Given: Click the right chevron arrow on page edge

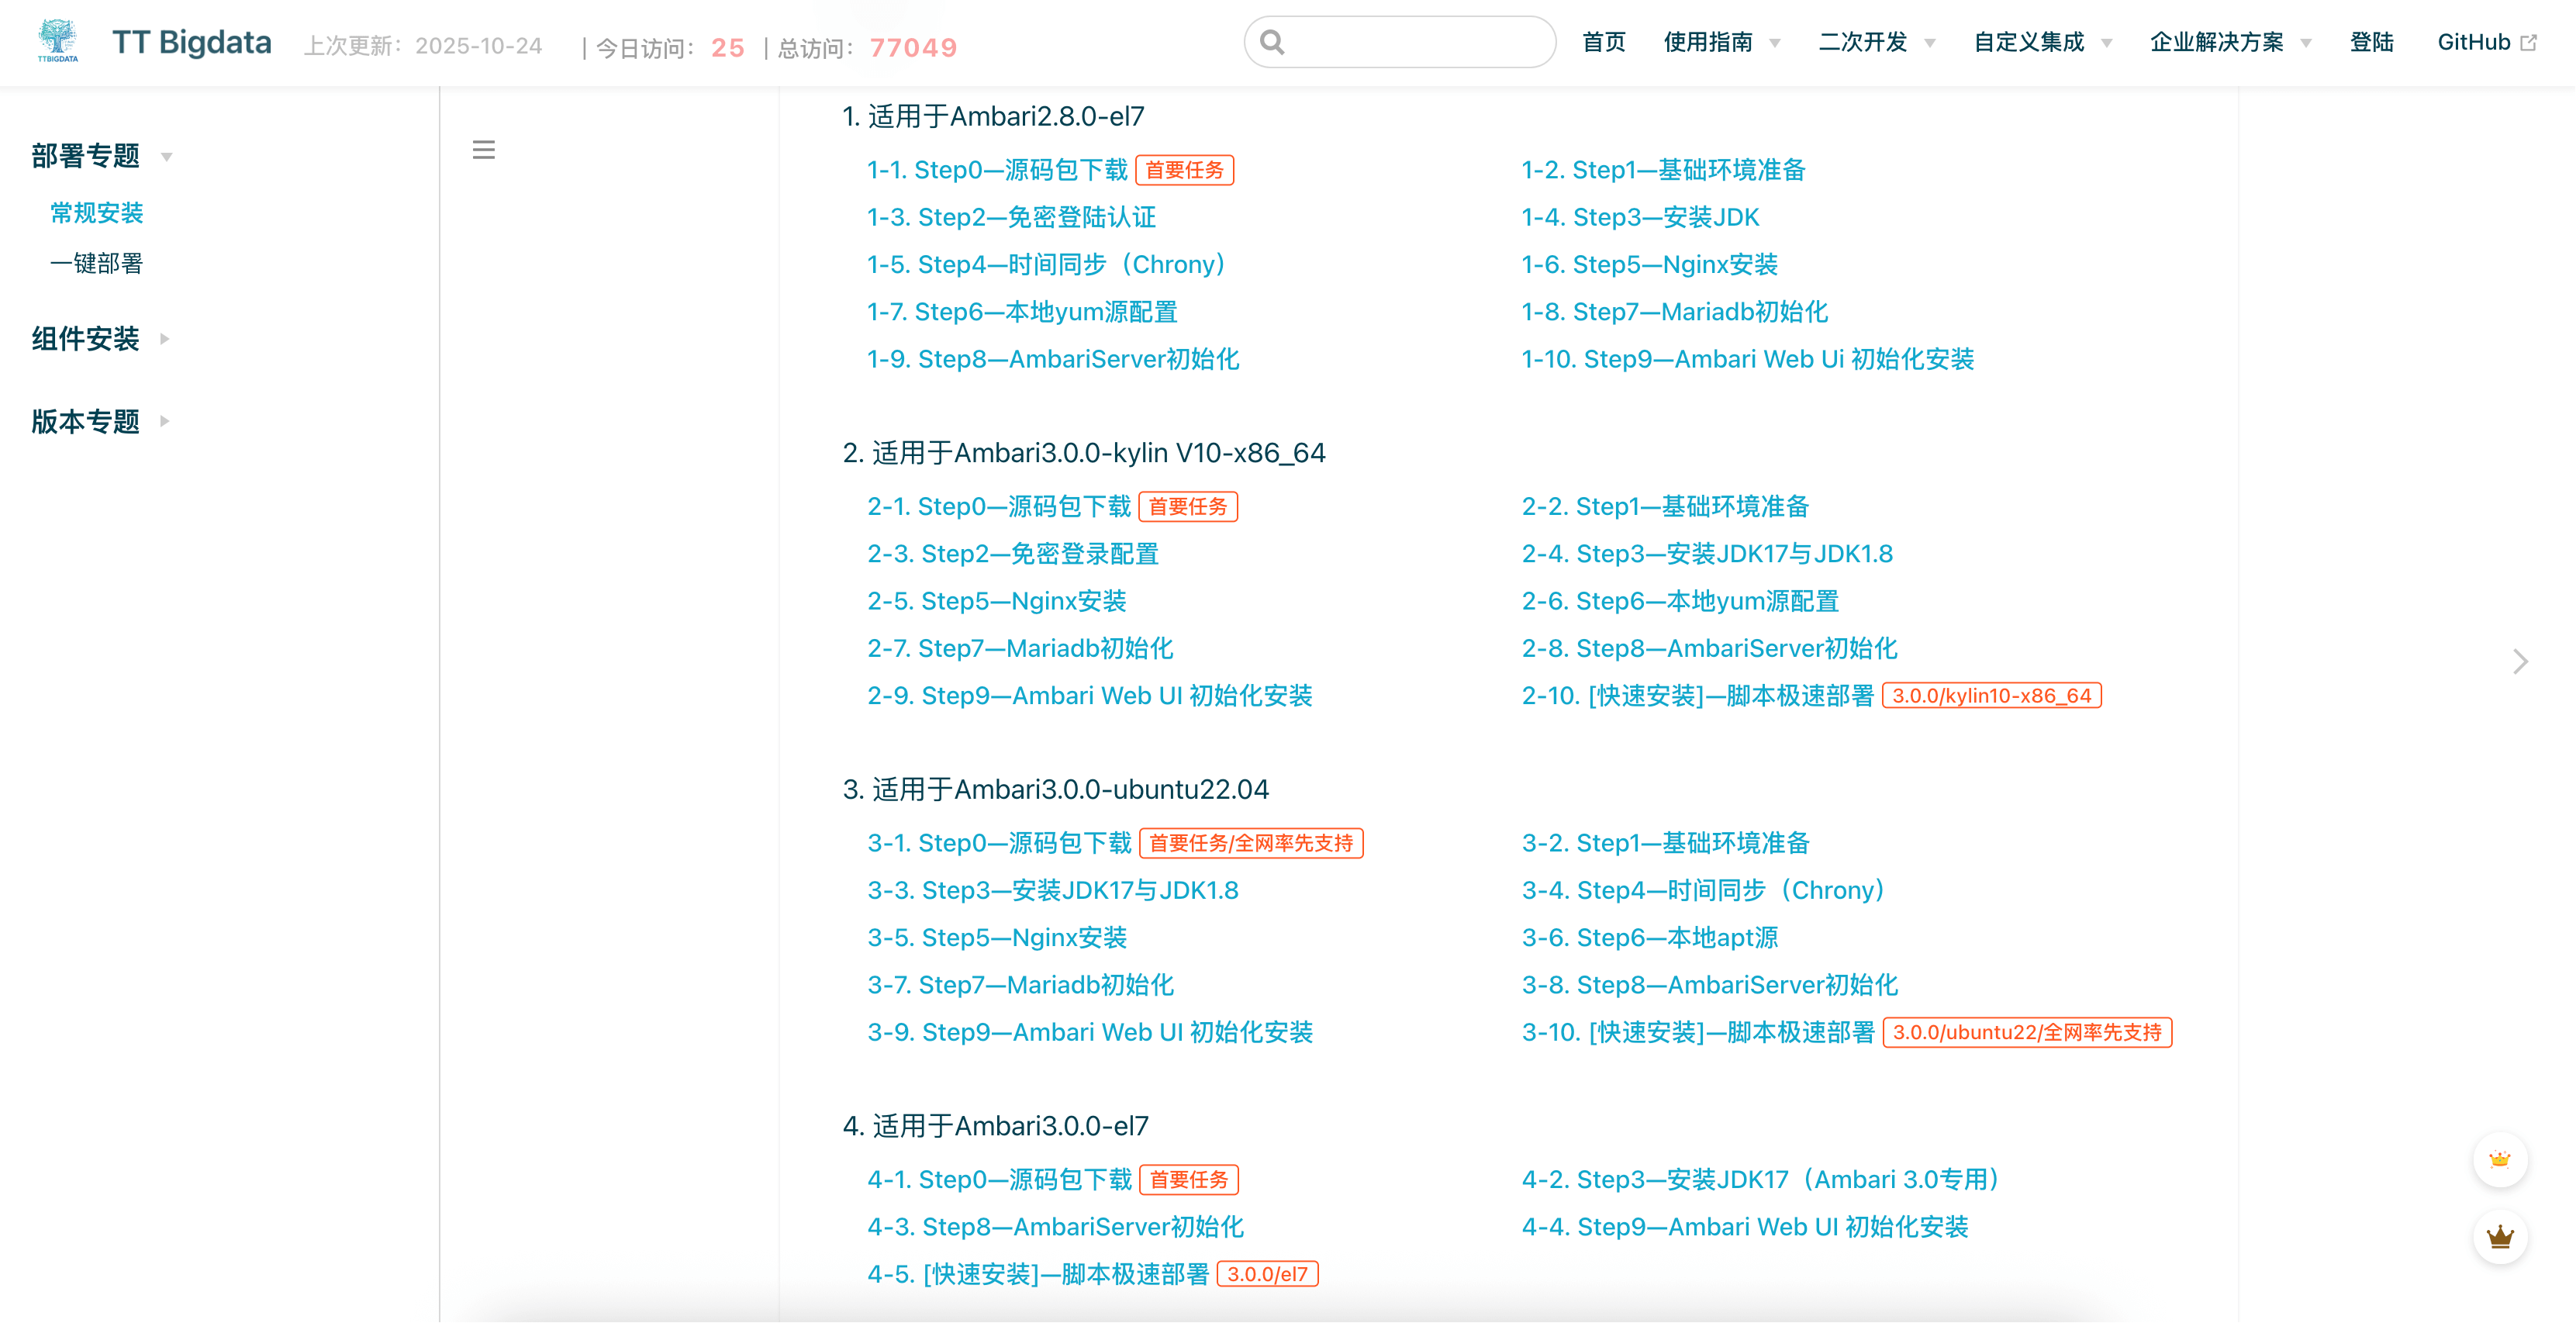Looking at the screenshot, I should pos(2520,661).
